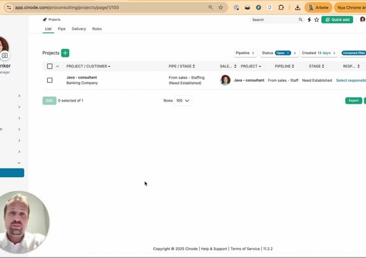
Task: Click the camera icon on profile photo
Action: (5, 56)
